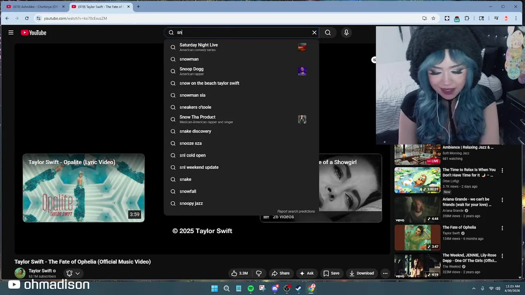Open options for The Weeknd video
Image resolution: width=525 pixels, height=295 pixels.
coord(502,256)
